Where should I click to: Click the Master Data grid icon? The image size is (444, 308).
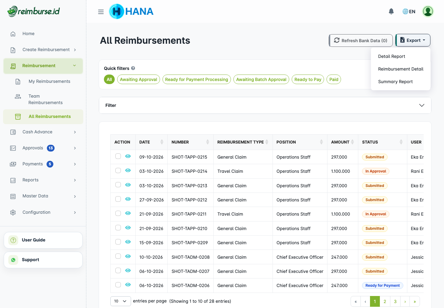[x=13, y=196]
